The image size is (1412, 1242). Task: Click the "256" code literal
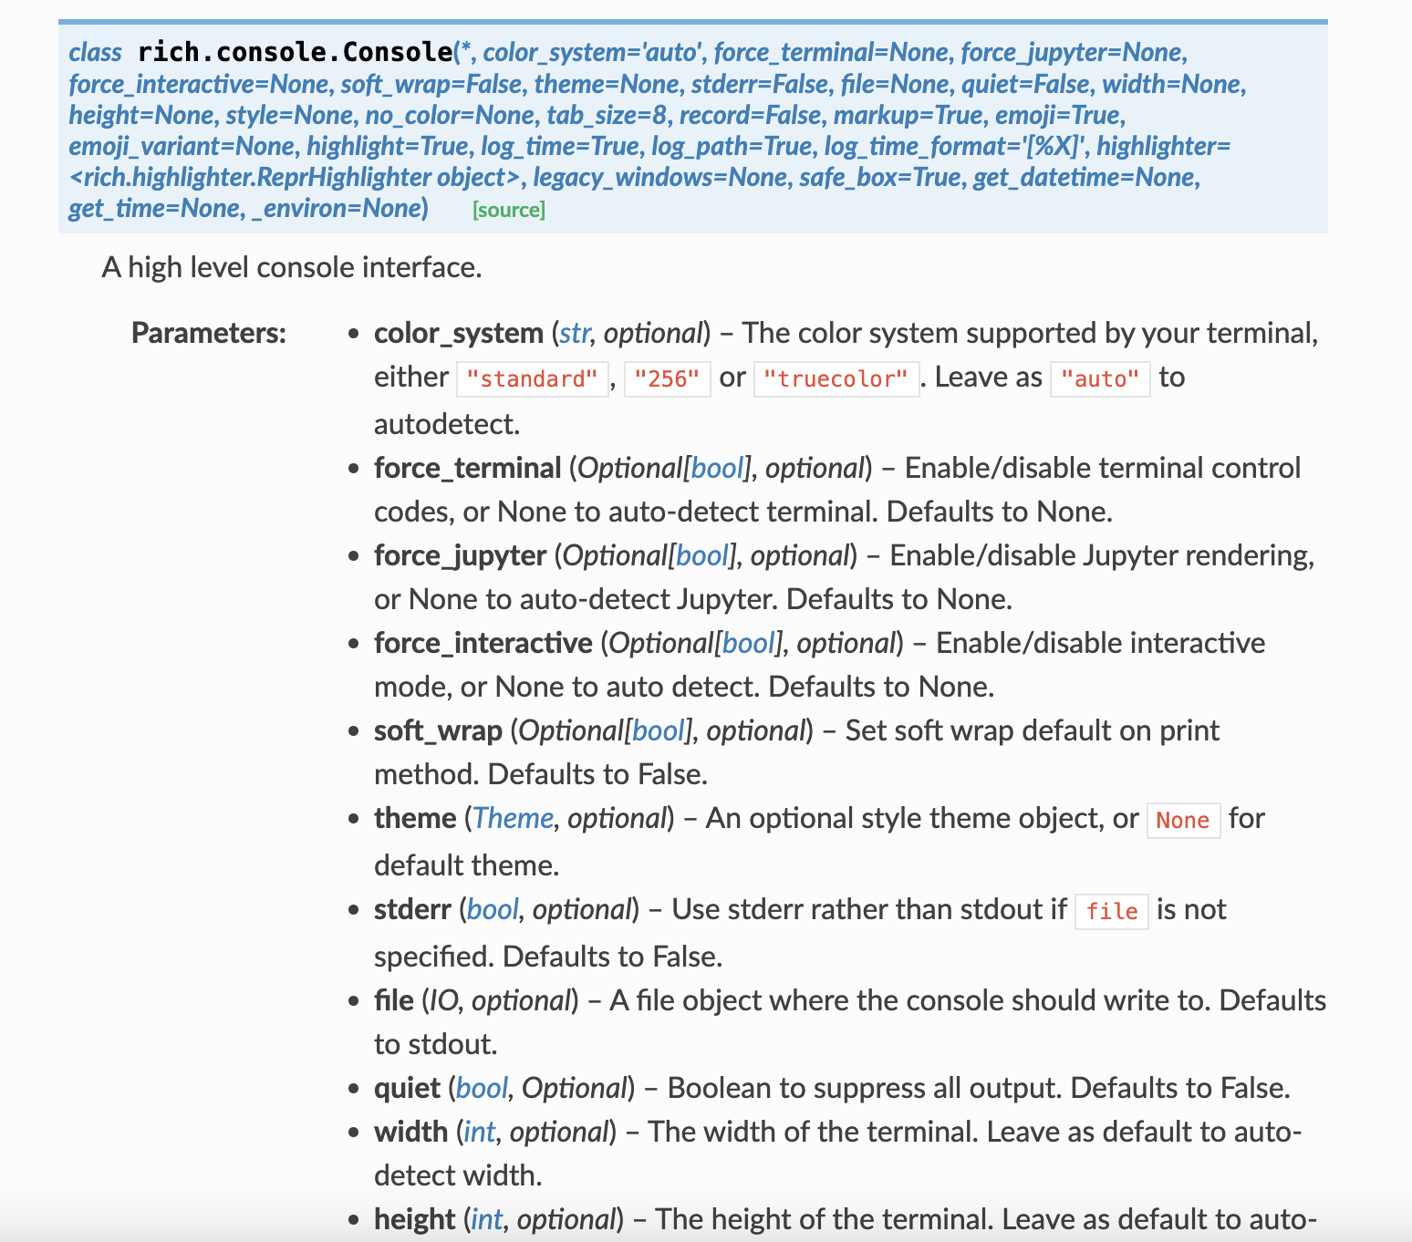tap(667, 378)
